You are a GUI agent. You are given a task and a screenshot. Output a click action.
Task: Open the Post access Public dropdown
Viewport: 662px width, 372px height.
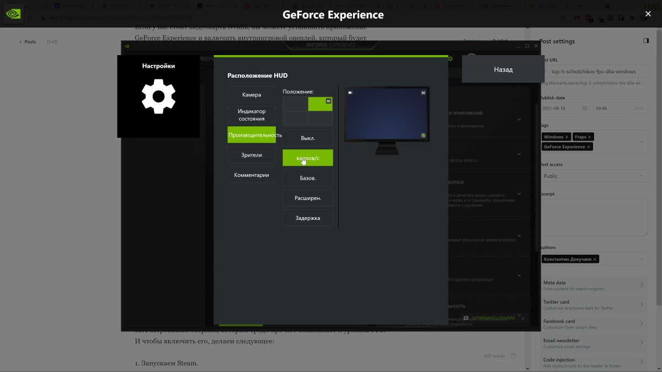tap(593, 176)
